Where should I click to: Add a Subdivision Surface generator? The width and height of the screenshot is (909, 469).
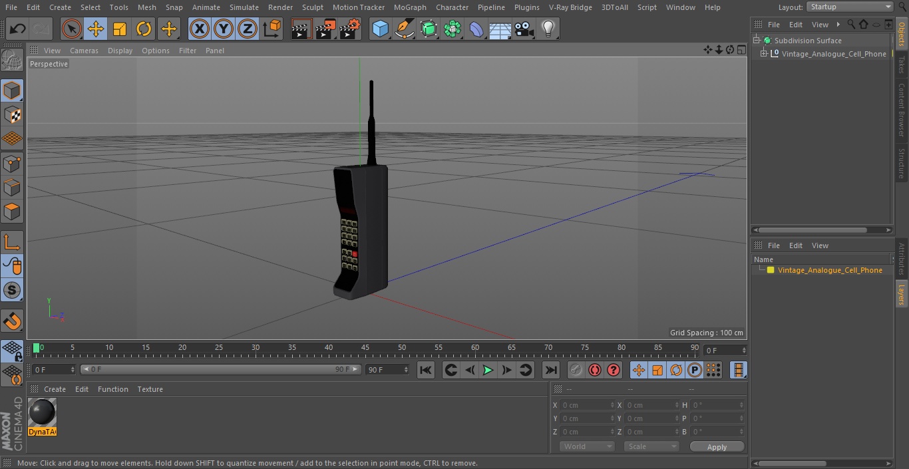click(x=429, y=29)
